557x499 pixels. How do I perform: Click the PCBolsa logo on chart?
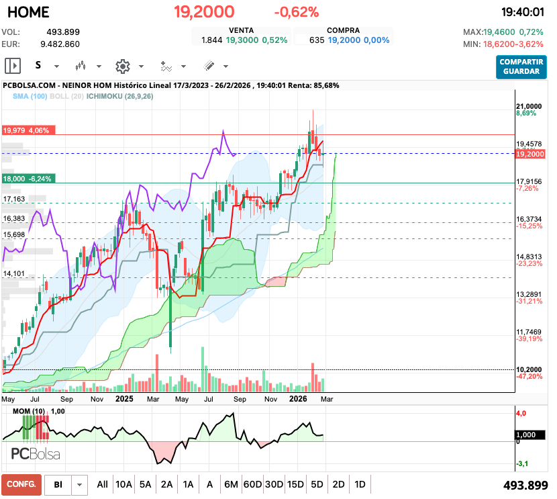[x=36, y=454]
